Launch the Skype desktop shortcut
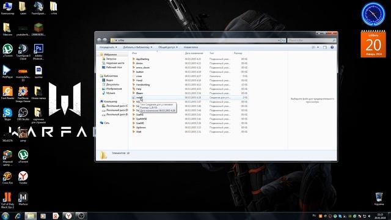Image resolution: width=391 pixels, height=220 pixels. pos(7,114)
